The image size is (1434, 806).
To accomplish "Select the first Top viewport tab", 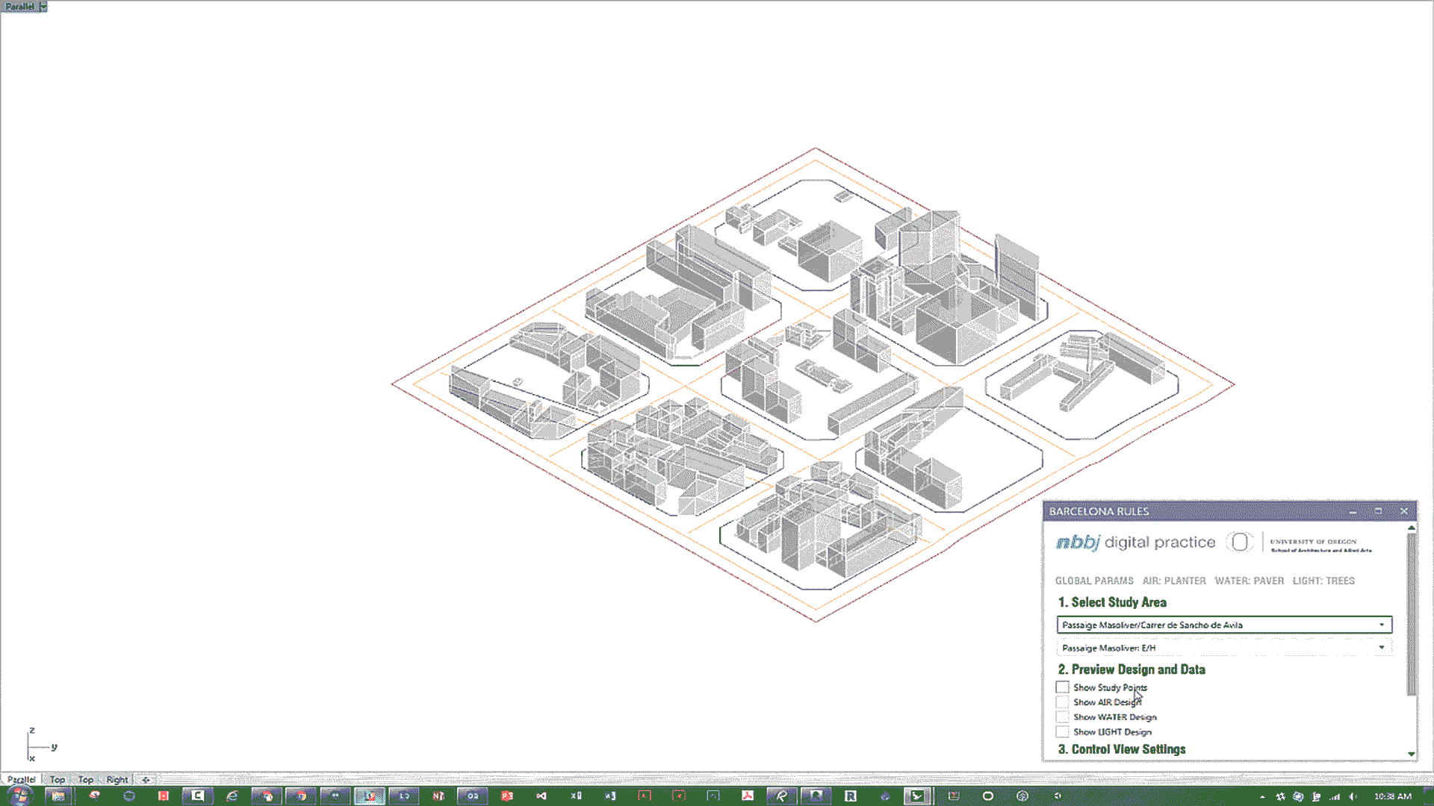I will (58, 779).
